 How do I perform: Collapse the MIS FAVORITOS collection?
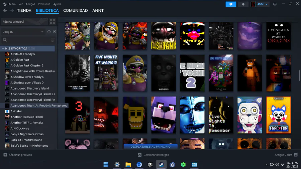point(3,48)
